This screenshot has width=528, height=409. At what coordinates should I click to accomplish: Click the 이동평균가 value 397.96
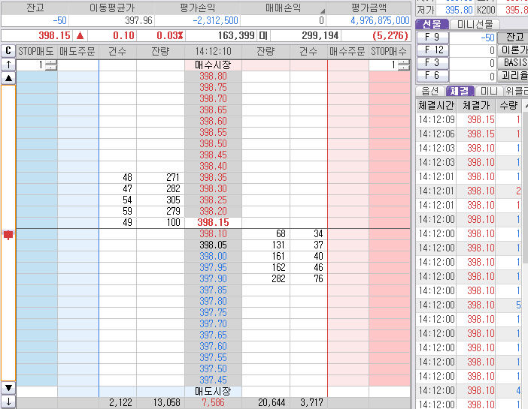[x=138, y=20]
